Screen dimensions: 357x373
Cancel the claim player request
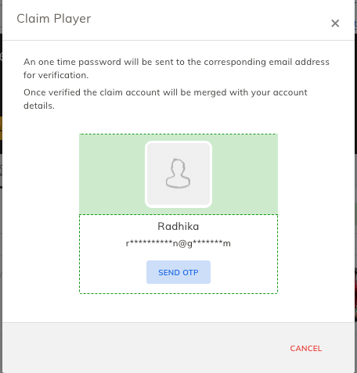(x=306, y=349)
